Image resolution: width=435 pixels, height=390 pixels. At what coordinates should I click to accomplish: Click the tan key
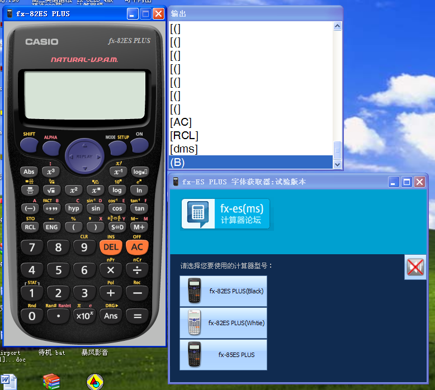[x=139, y=208]
